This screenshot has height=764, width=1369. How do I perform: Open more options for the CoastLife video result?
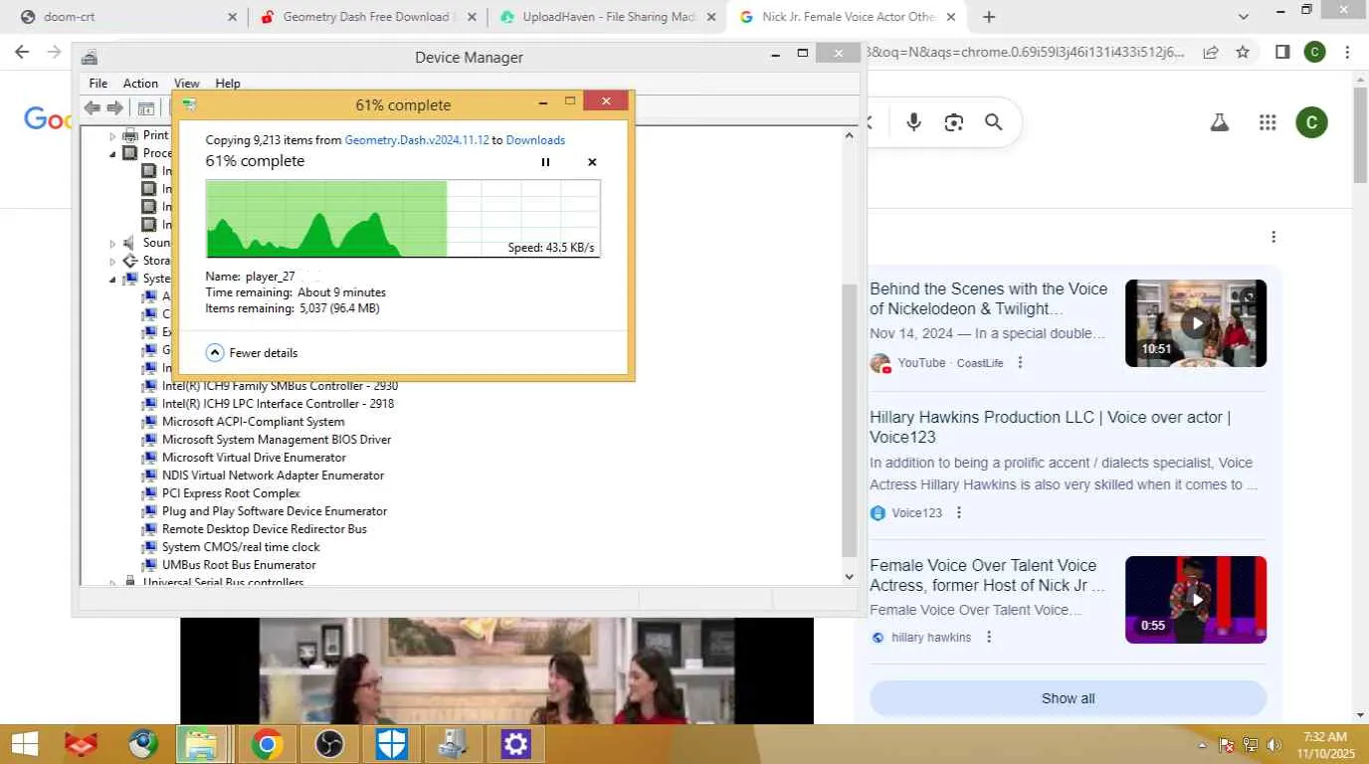pos(1020,363)
